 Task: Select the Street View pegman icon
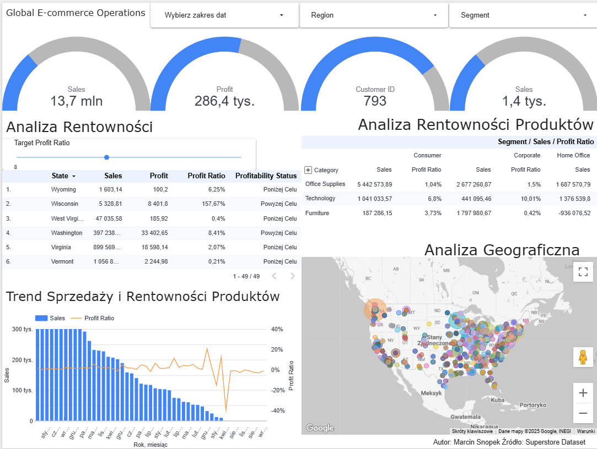[x=583, y=357]
